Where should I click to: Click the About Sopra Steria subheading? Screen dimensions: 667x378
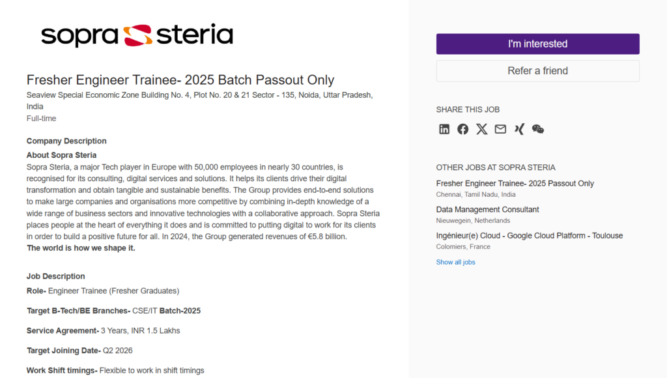pos(61,155)
